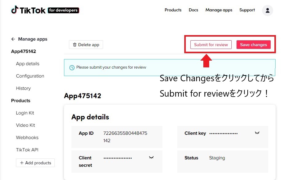Screen dimensions: 287x180
Task: Open Login Kit in the sidebar
Action: [x=25, y=113]
